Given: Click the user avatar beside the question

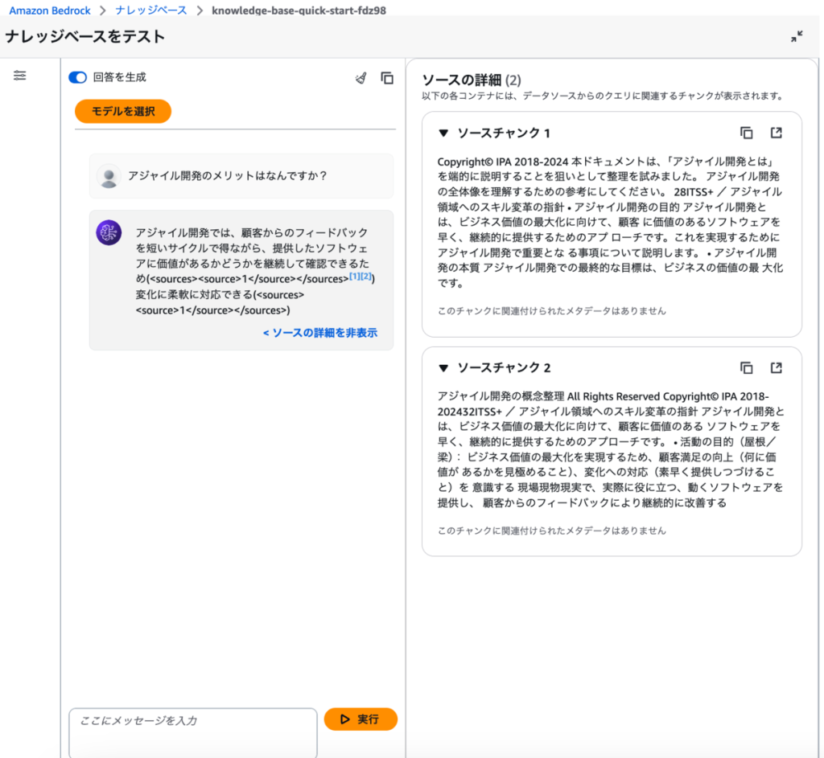Looking at the screenshot, I should [109, 176].
